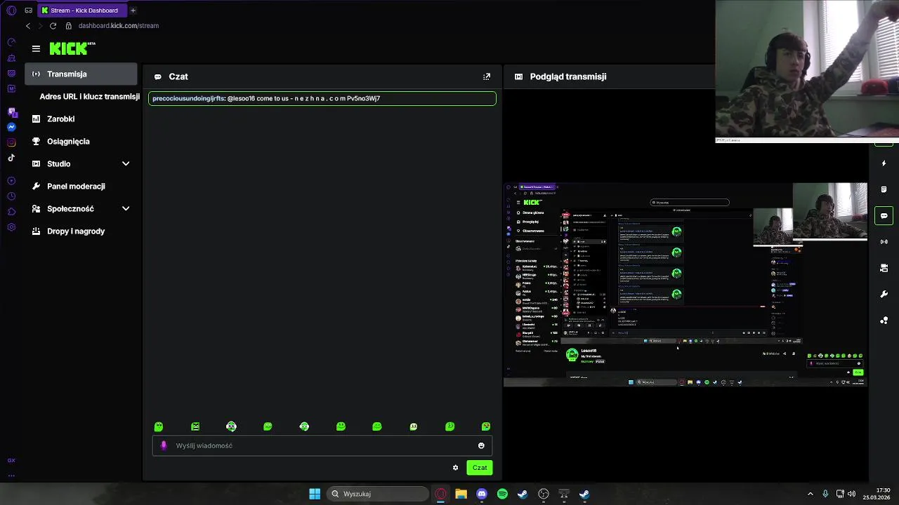This screenshot has width=899, height=505.
Task: Click the broadcast signal icon in right rail
Action: click(x=884, y=242)
